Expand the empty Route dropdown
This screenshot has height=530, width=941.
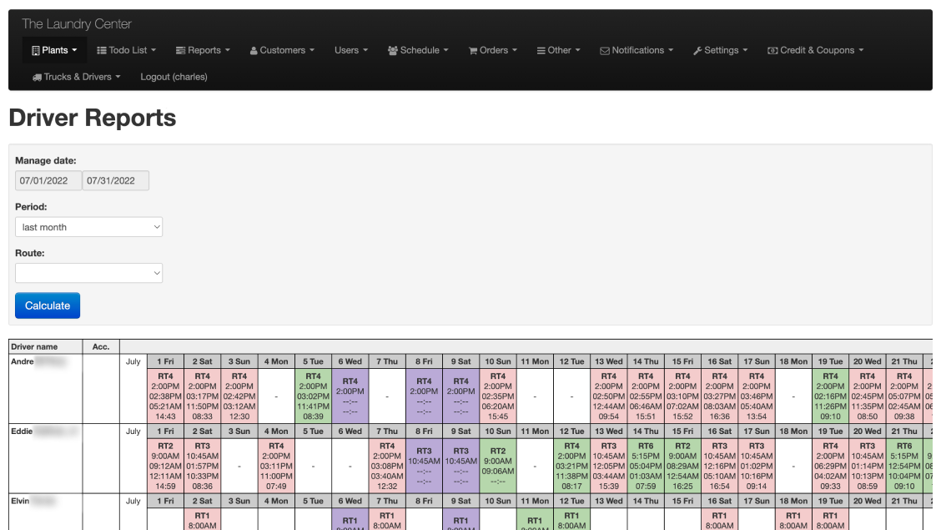88,273
